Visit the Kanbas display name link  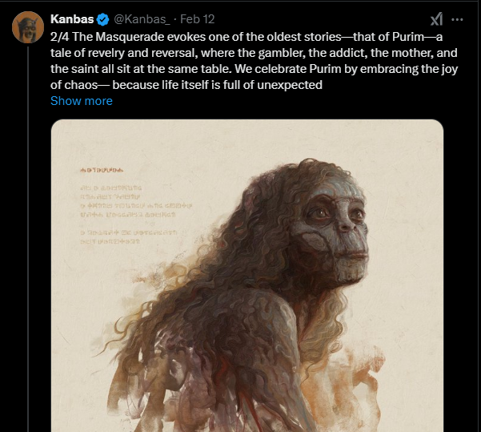pos(72,19)
